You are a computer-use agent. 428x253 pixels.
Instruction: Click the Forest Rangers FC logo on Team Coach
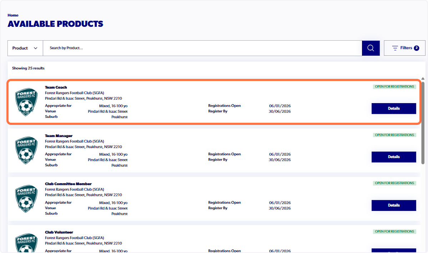point(26,102)
